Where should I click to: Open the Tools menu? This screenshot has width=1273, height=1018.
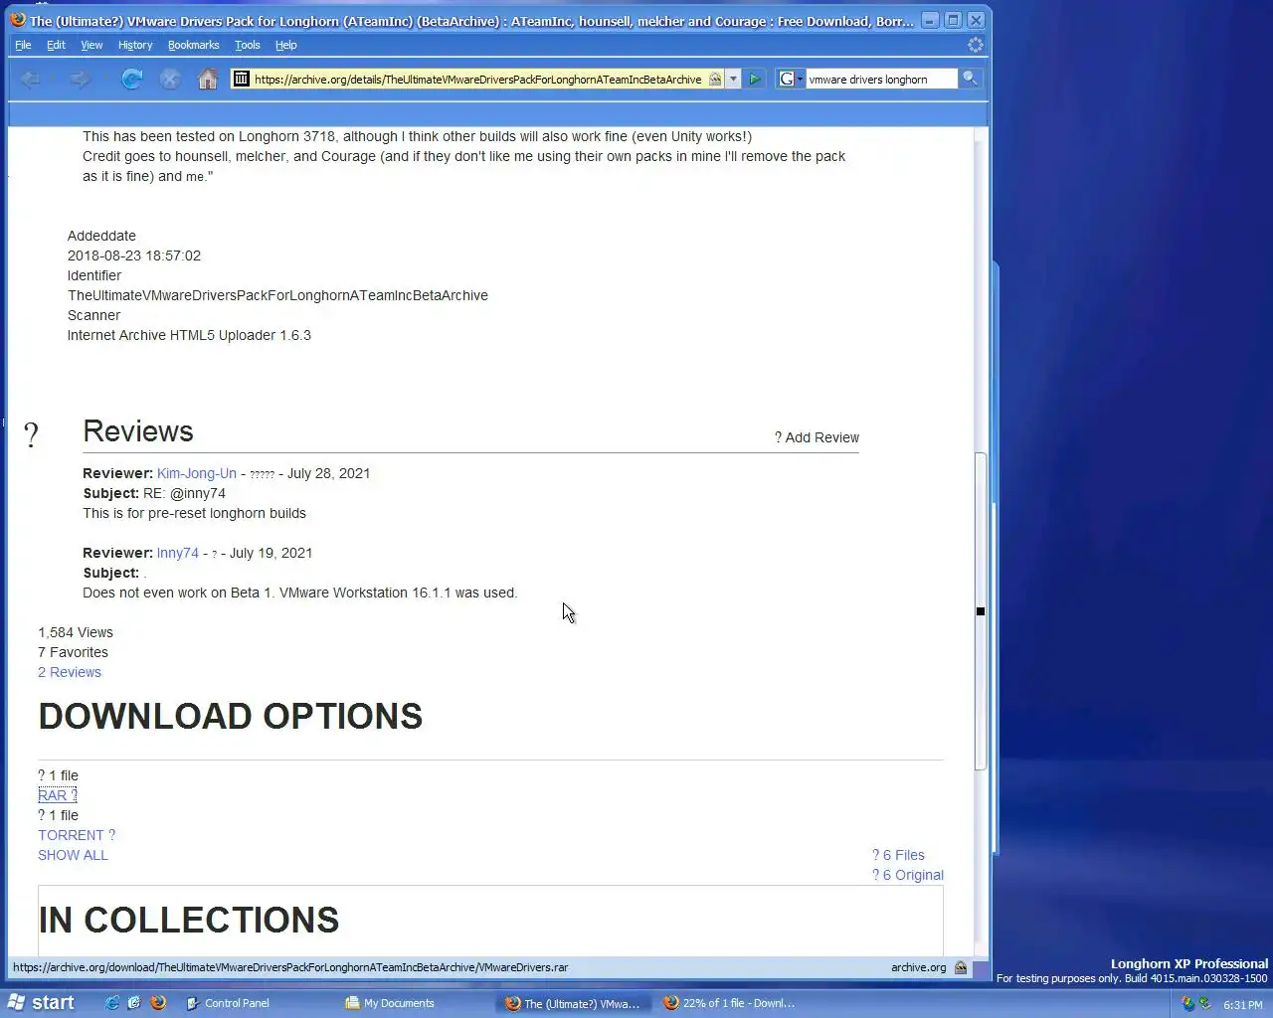pyautogui.click(x=248, y=45)
